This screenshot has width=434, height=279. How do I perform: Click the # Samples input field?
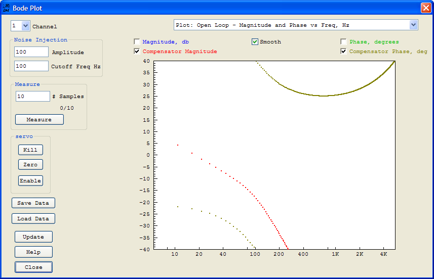point(32,96)
